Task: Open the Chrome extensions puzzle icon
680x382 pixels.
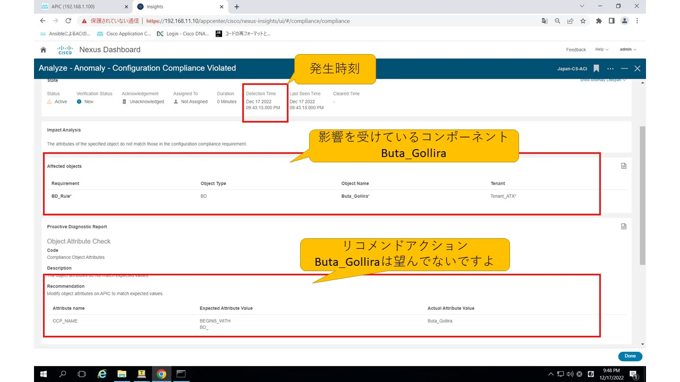Action: [x=599, y=21]
